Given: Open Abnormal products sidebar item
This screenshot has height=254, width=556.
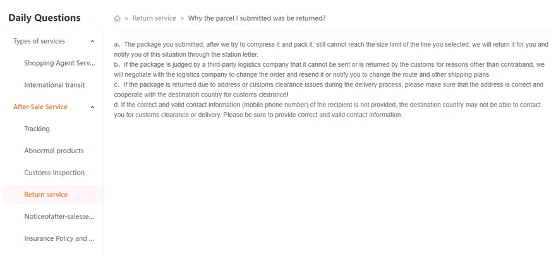Looking at the screenshot, I should pos(54,151).
